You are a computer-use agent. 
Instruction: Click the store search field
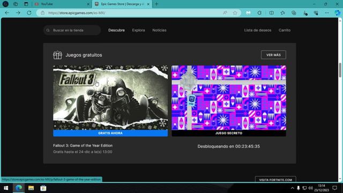[x=72, y=30]
